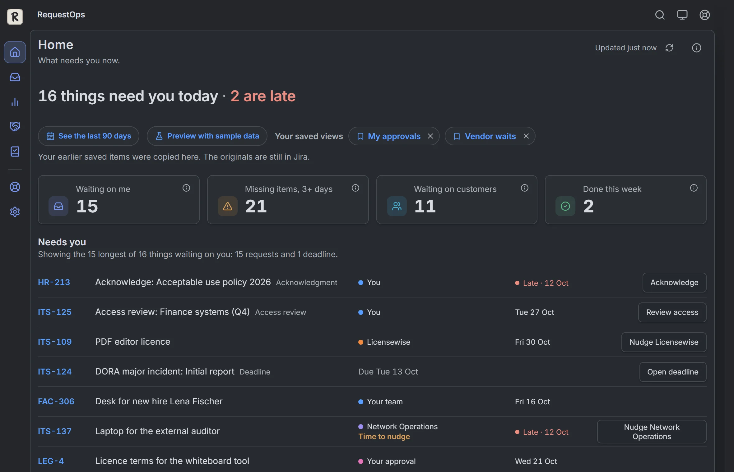Viewport: 734px width, 472px height.
Task: Click See the last 90 days
Action: click(x=89, y=136)
